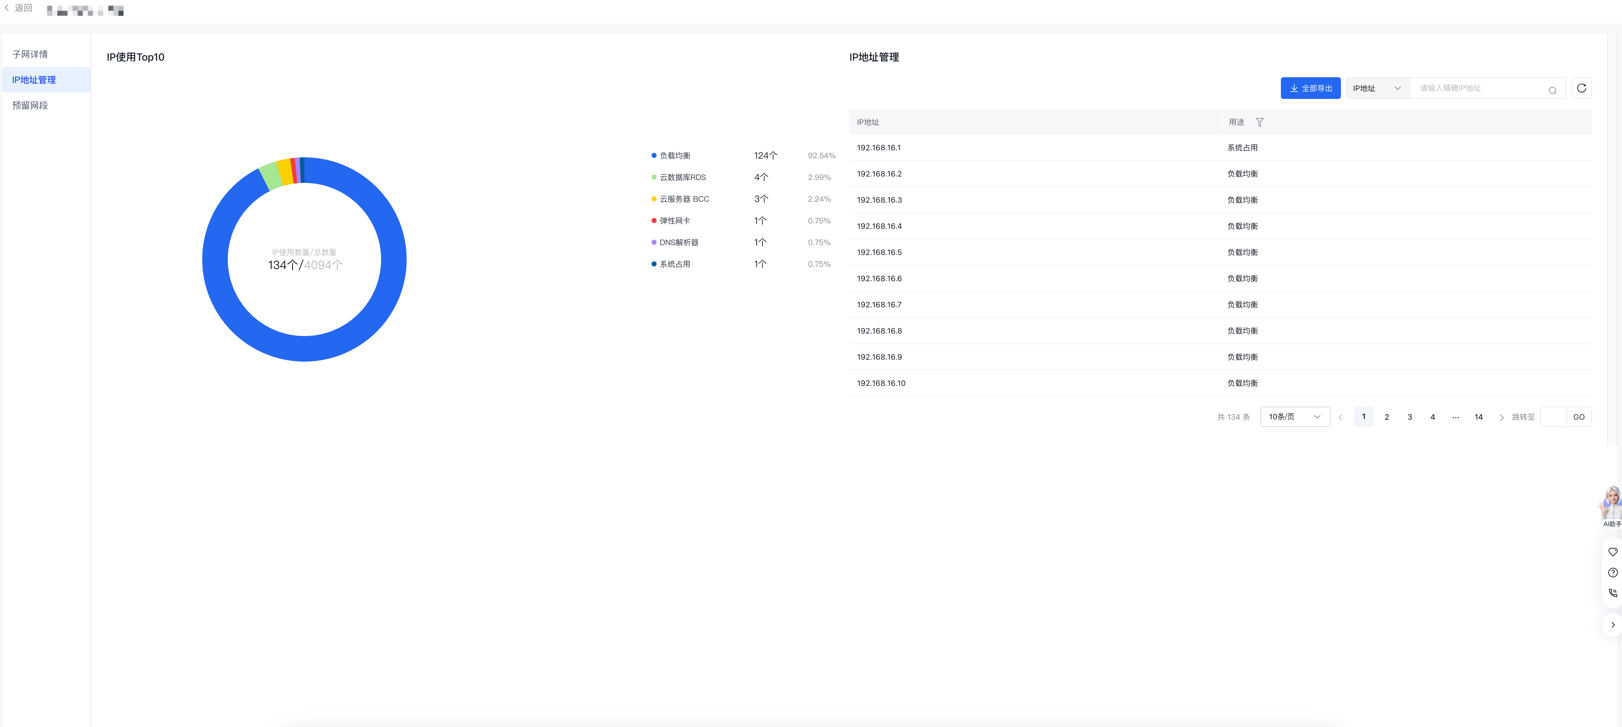
Task: Click the help question mark icon
Action: coord(1612,572)
